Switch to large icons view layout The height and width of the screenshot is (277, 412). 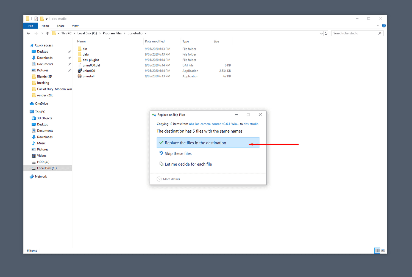[x=383, y=250]
